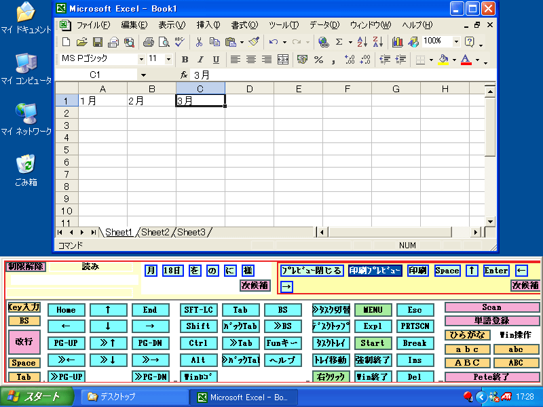Click the Pete終了 button
The image size is (543, 407).
(x=491, y=376)
